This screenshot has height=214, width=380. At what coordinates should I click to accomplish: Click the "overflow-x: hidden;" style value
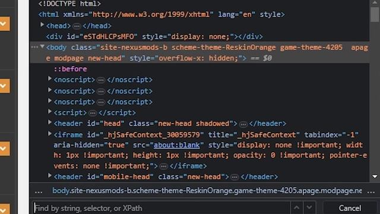point(198,58)
